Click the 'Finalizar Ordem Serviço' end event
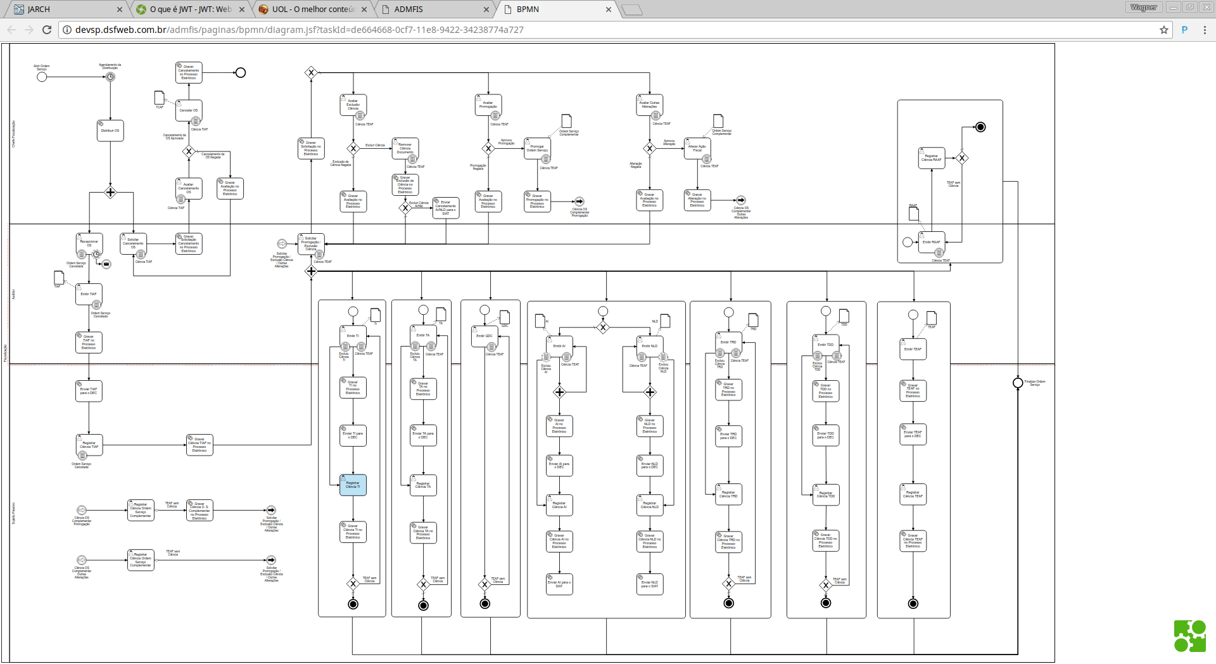This screenshot has width=1216, height=664. (x=1018, y=383)
